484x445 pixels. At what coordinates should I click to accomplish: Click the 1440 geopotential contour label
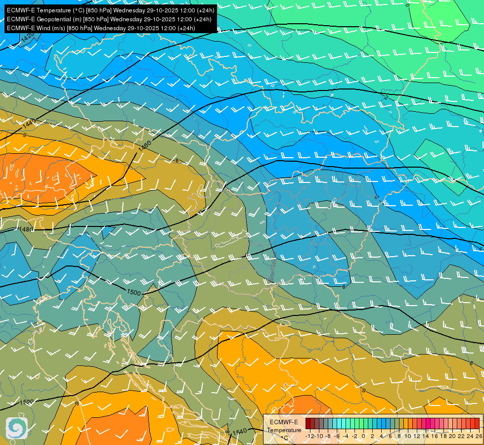point(29,124)
